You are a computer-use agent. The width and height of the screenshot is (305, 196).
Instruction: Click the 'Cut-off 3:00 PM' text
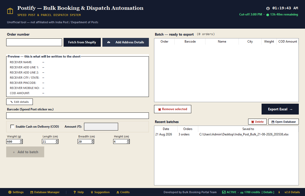click(250, 14)
